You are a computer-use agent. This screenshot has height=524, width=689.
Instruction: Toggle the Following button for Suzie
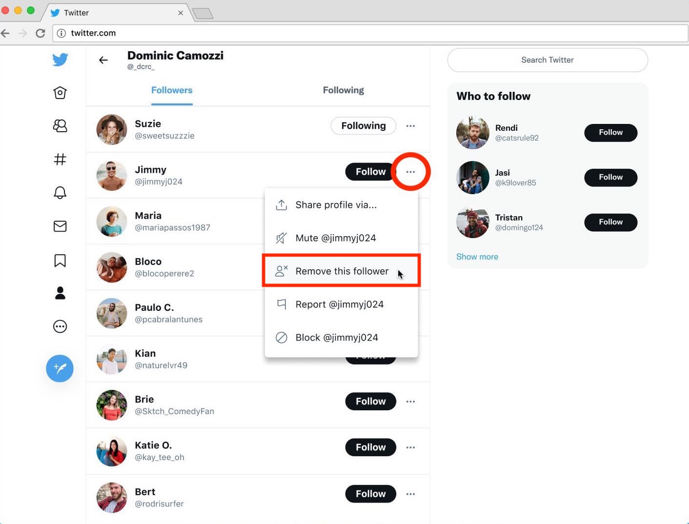coord(363,125)
